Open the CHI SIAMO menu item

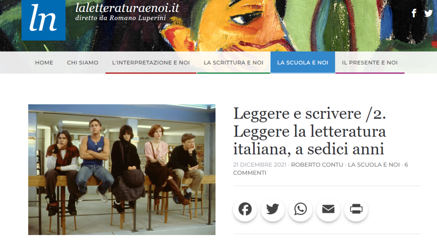[x=82, y=63]
